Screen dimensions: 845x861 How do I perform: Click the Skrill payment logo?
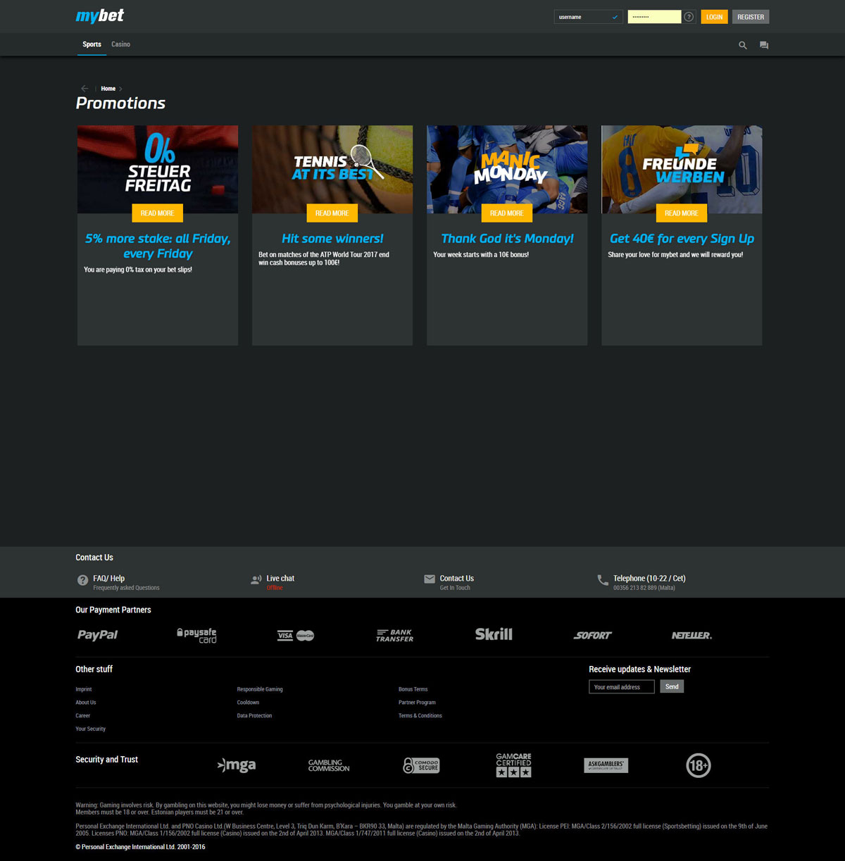point(494,634)
